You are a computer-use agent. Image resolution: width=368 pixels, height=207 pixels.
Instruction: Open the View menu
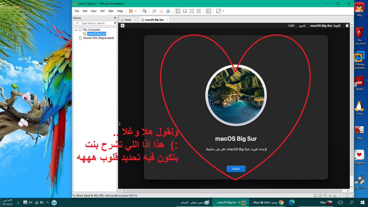tap(94, 11)
